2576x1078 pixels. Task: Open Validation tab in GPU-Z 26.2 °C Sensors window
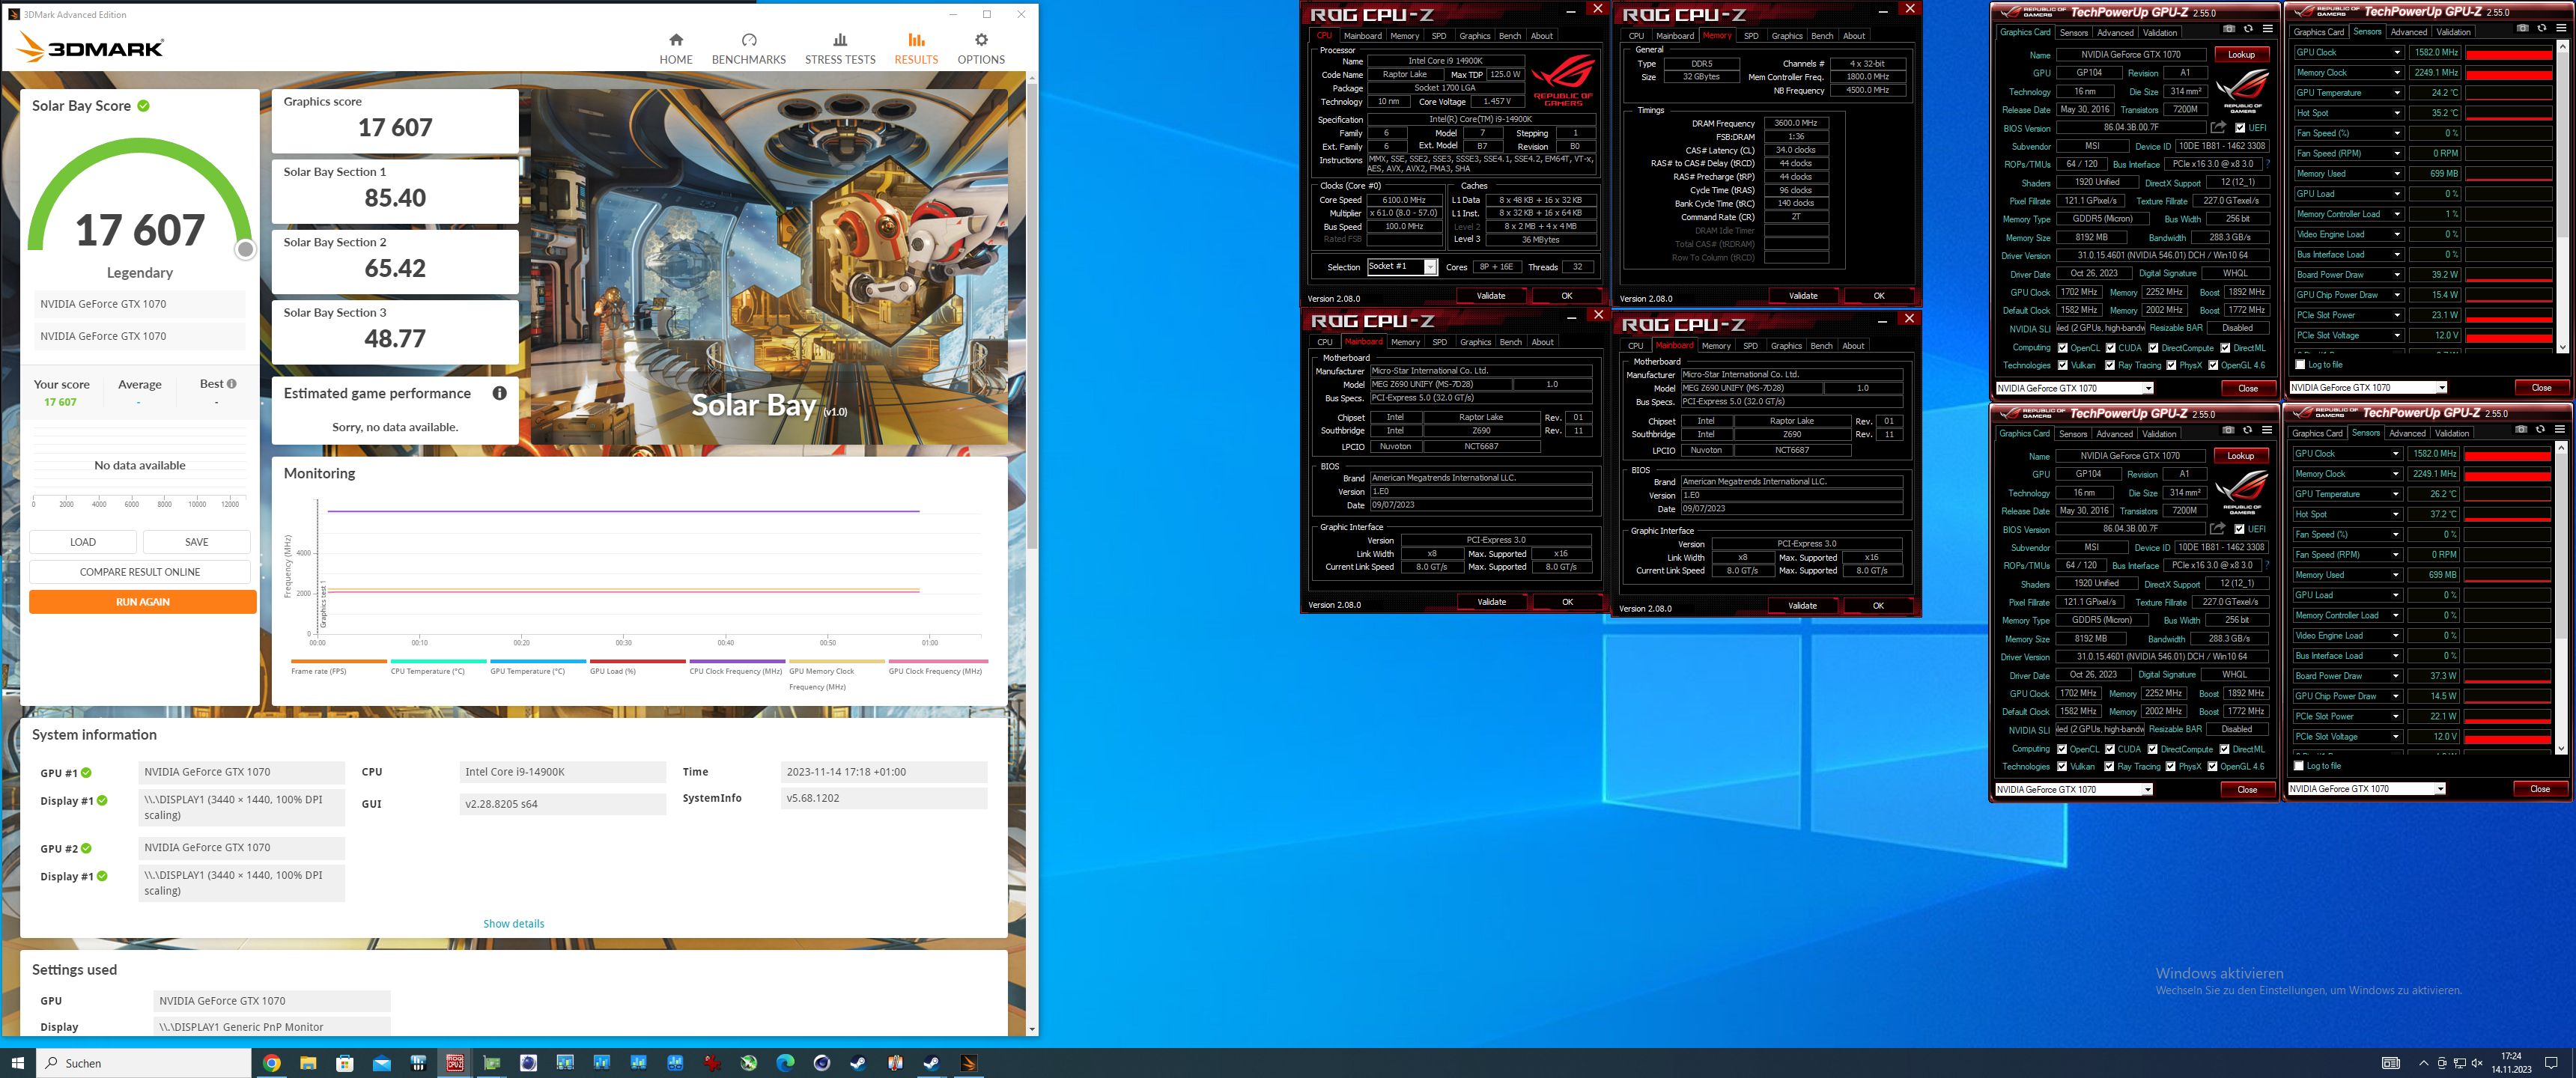[2450, 433]
